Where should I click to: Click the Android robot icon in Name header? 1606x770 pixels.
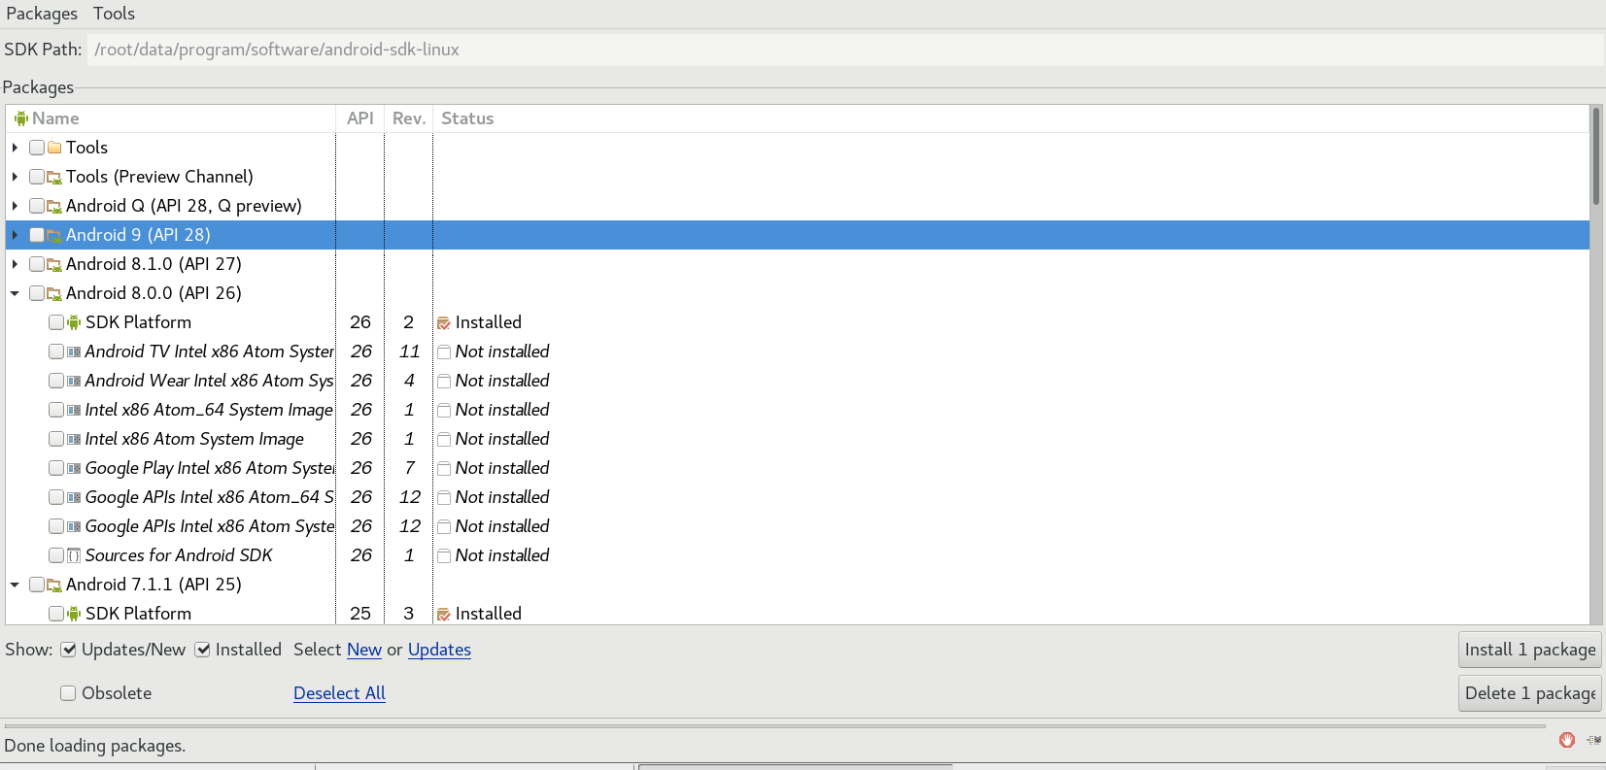20,118
